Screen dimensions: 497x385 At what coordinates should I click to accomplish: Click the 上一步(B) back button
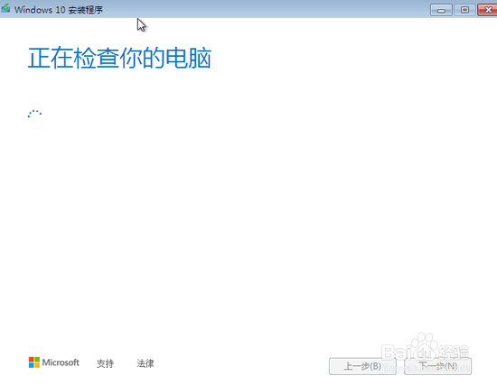pos(362,366)
